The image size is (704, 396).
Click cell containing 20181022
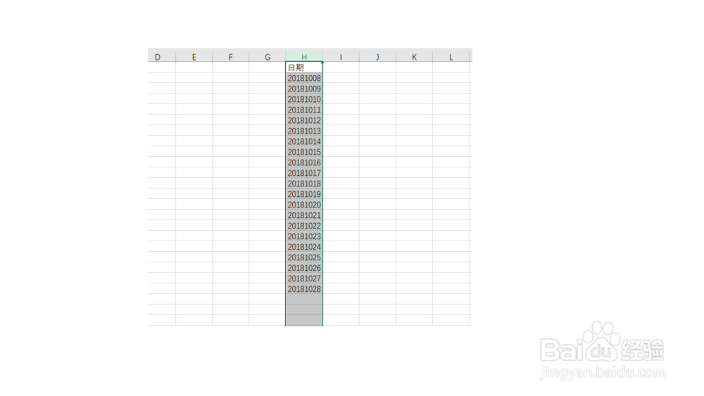[304, 226]
